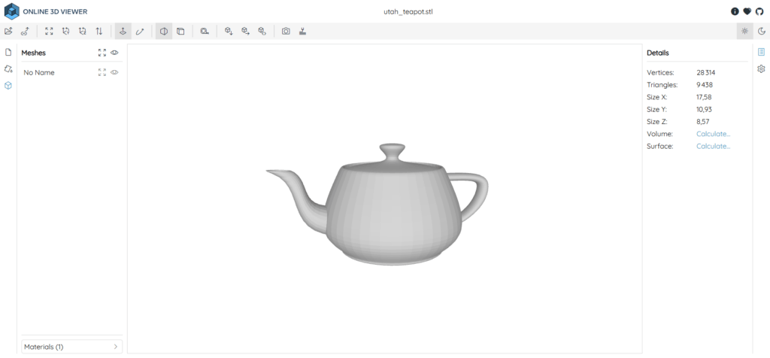Viewport: 770px width, 358px height.
Task: Set Y axis as up vector
Action: [x=66, y=32]
